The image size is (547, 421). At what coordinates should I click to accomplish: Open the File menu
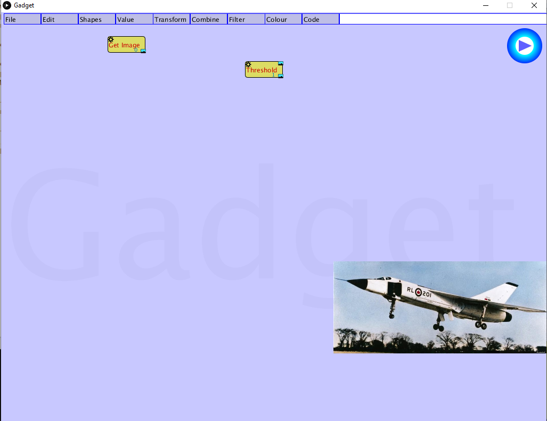coord(22,20)
